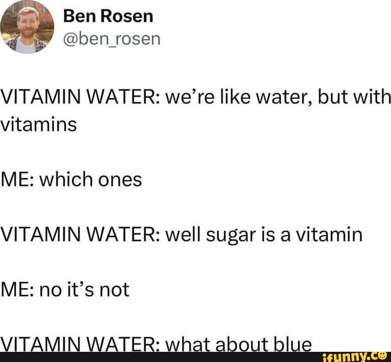Select the "ME: no it's not" line
Image resolution: width=391 pixels, height=362 pixels.
[x=65, y=290]
